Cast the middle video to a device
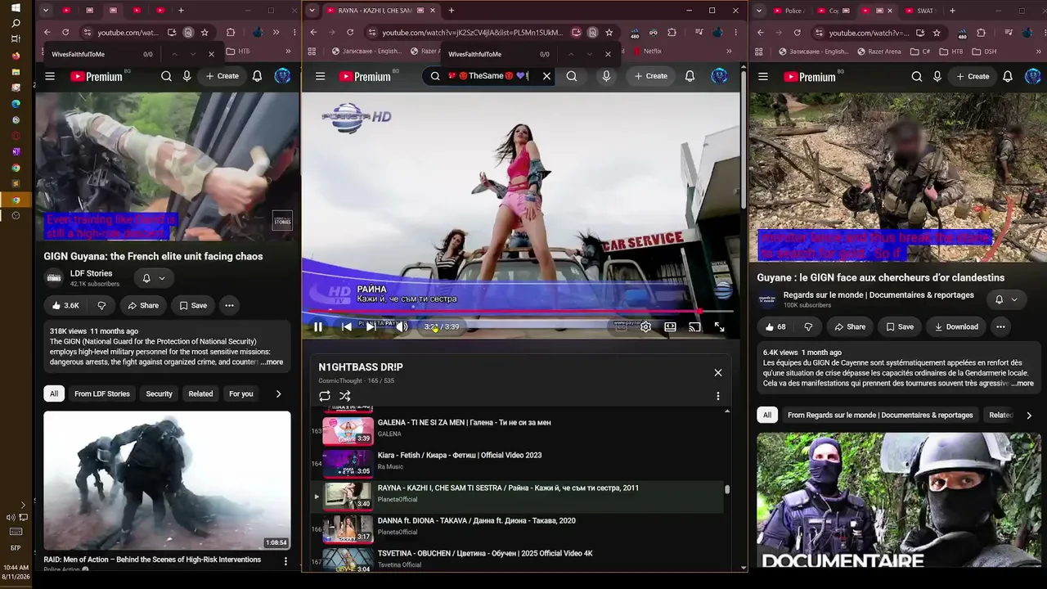1047x589 pixels. click(694, 326)
